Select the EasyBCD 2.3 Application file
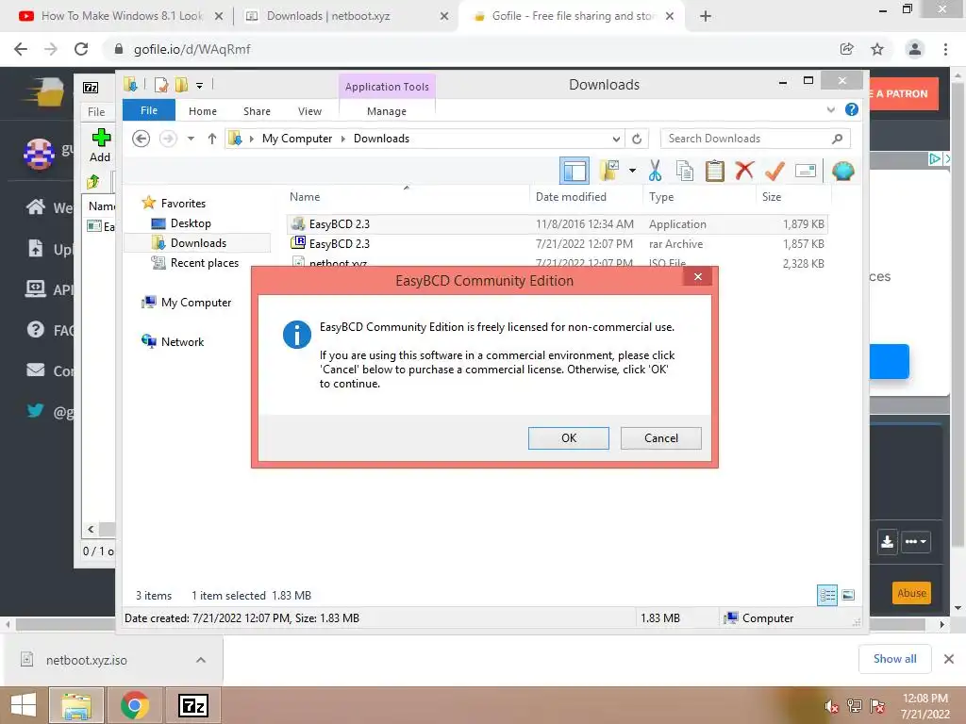The width and height of the screenshot is (966, 724). click(557, 223)
